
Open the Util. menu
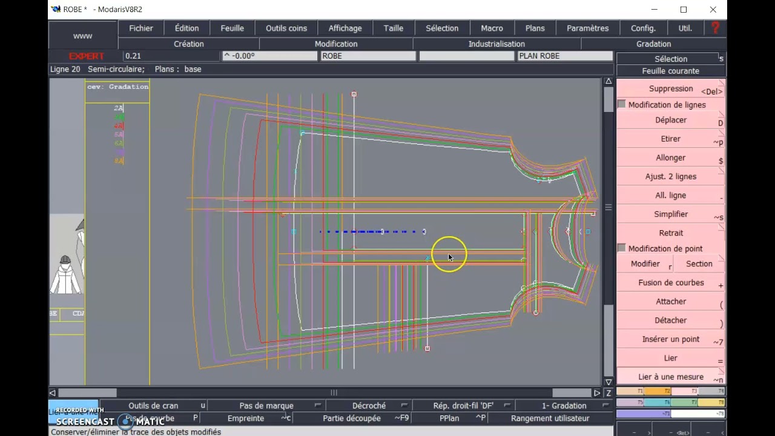click(685, 28)
